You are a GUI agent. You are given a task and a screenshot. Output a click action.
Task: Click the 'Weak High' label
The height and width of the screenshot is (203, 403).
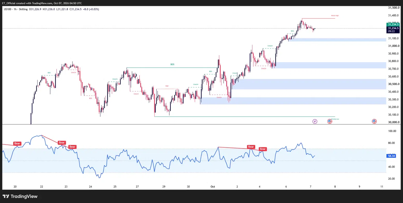335,16
